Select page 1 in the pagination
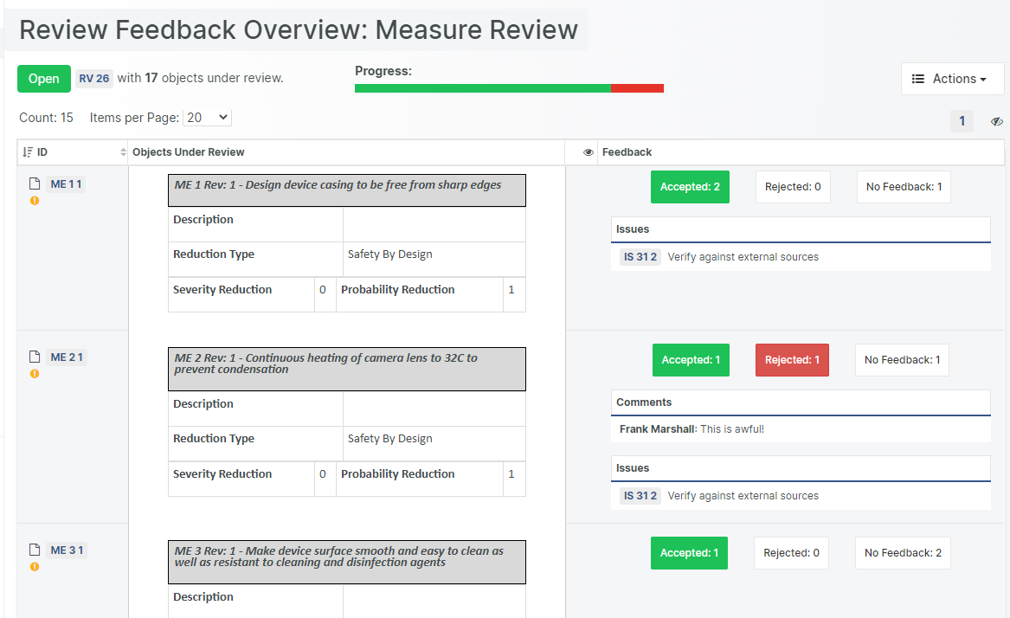This screenshot has width=1010, height=618. coord(962,121)
